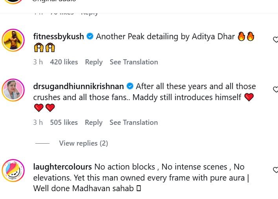
Task: Click the 3 h timestamp on fitnessbykush comment
Action: [x=38, y=62]
